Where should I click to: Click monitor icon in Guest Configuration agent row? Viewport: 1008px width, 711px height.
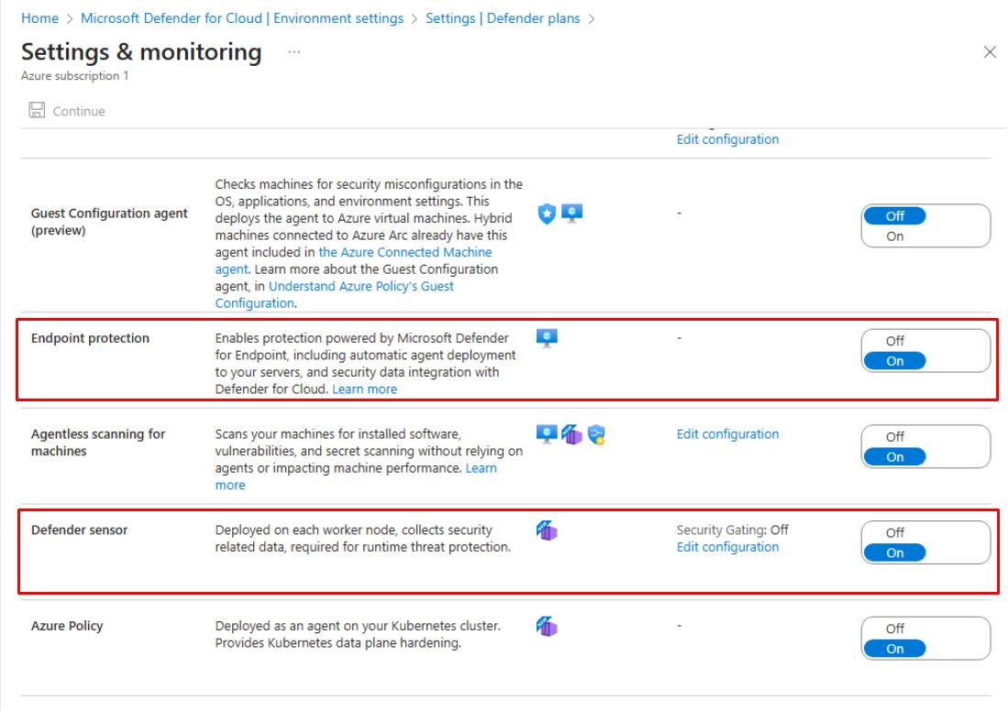(571, 213)
